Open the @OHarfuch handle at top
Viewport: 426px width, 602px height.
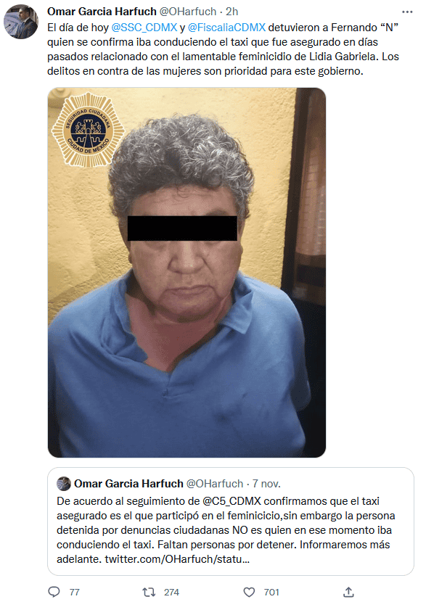pyautogui.click(x=188, y=12)
